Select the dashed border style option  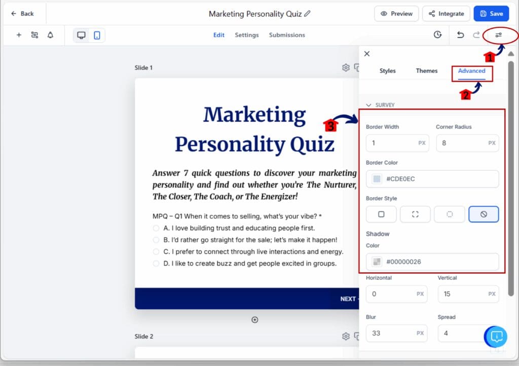pyautogui.click(x=415, y=214)
